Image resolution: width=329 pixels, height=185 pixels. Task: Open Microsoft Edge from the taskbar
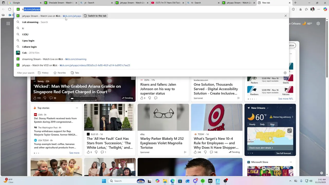(x=172, y=181)
